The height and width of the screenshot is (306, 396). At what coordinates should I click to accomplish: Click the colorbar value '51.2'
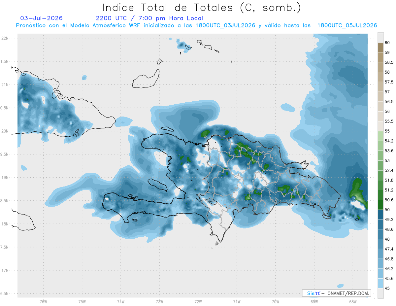click(x=389, y=190)
